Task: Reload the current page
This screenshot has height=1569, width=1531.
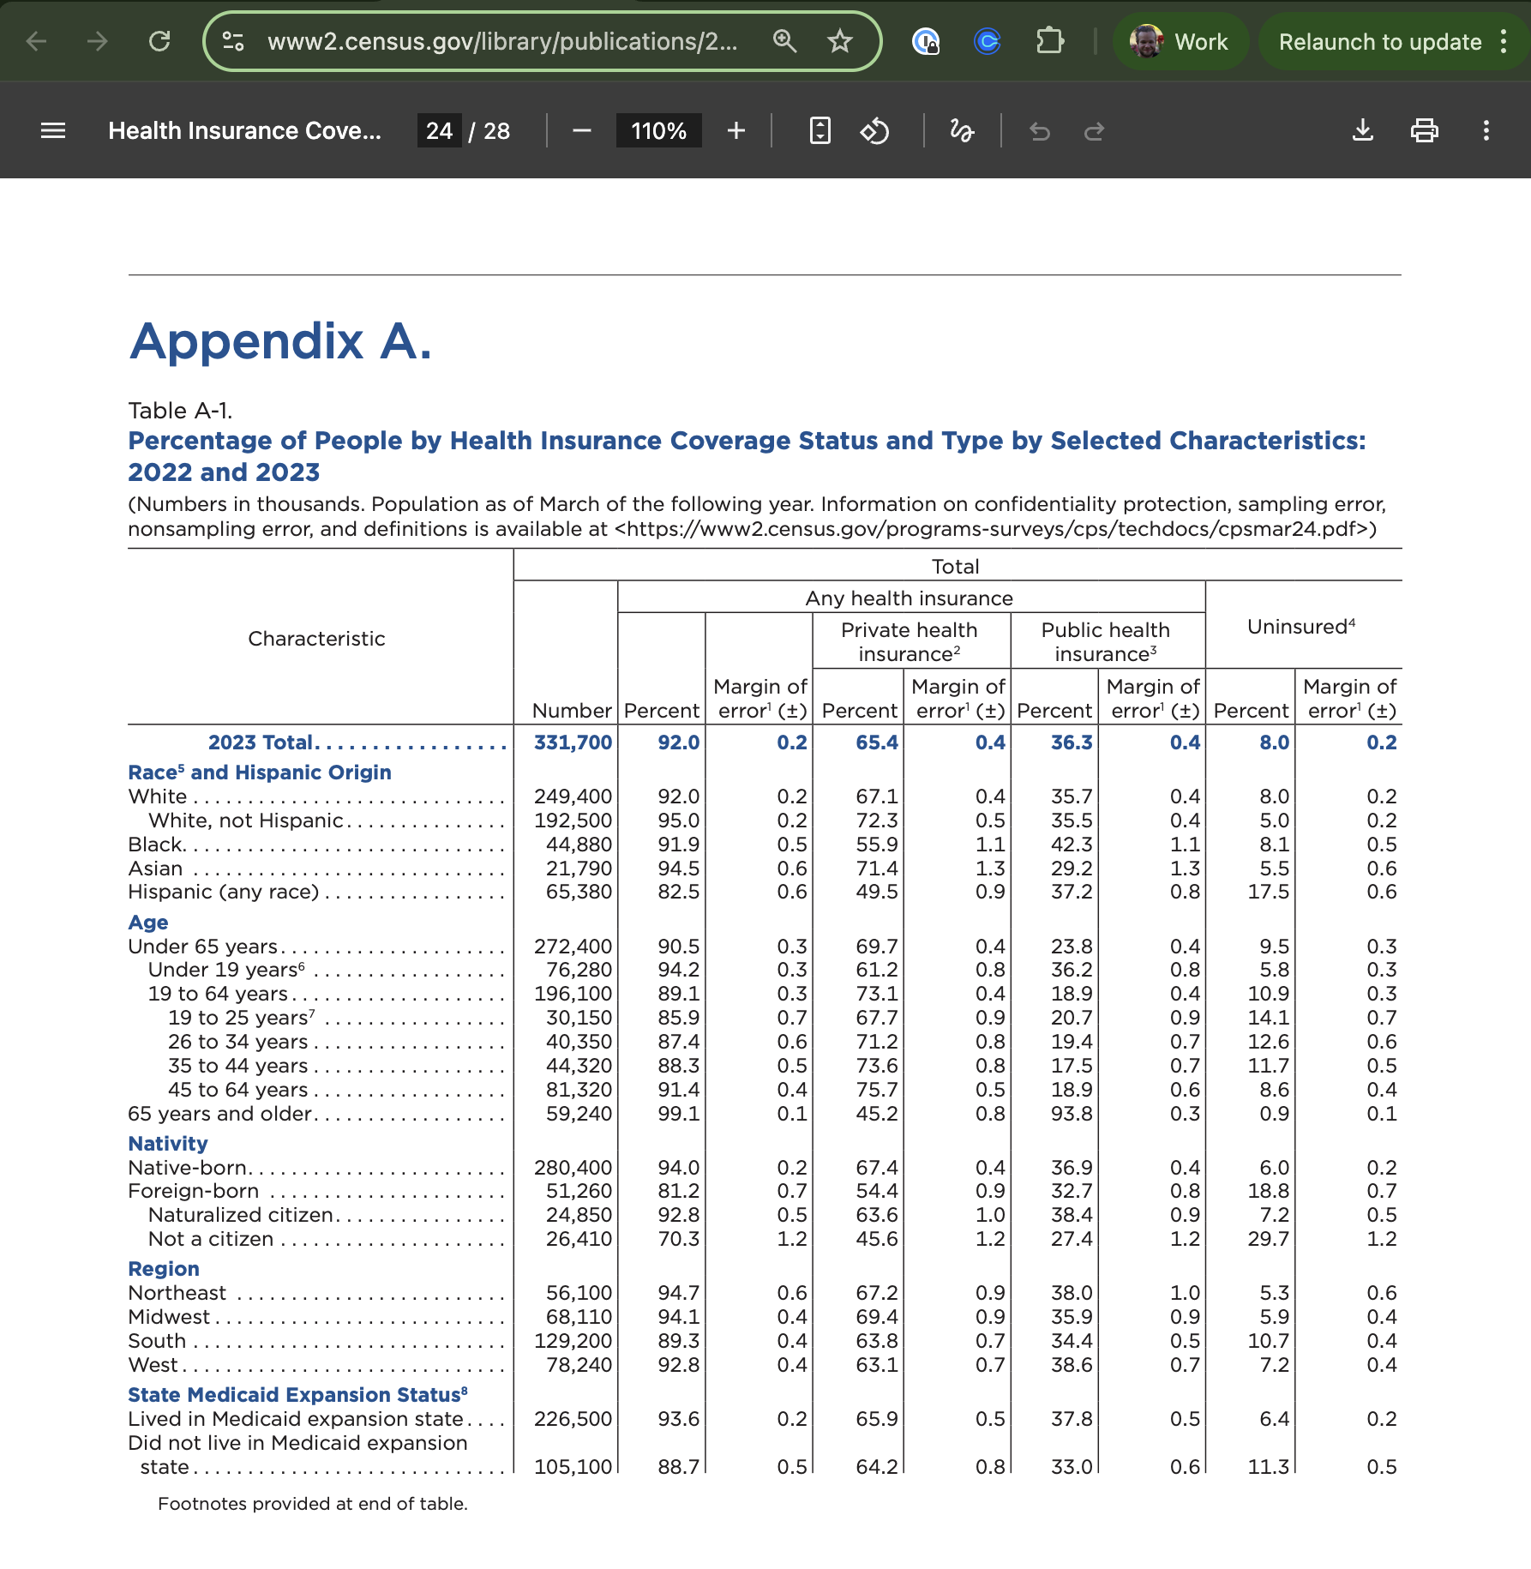Action: point(159,41)
